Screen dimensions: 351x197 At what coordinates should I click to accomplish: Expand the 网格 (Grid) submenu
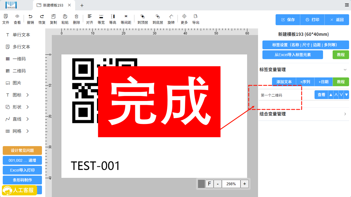(x=27, y=131)
